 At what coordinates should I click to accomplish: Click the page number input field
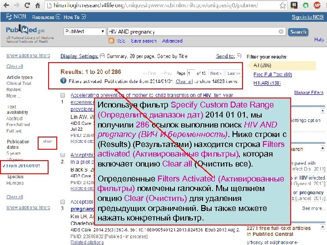pyautogui.click(x=191, y=73)
